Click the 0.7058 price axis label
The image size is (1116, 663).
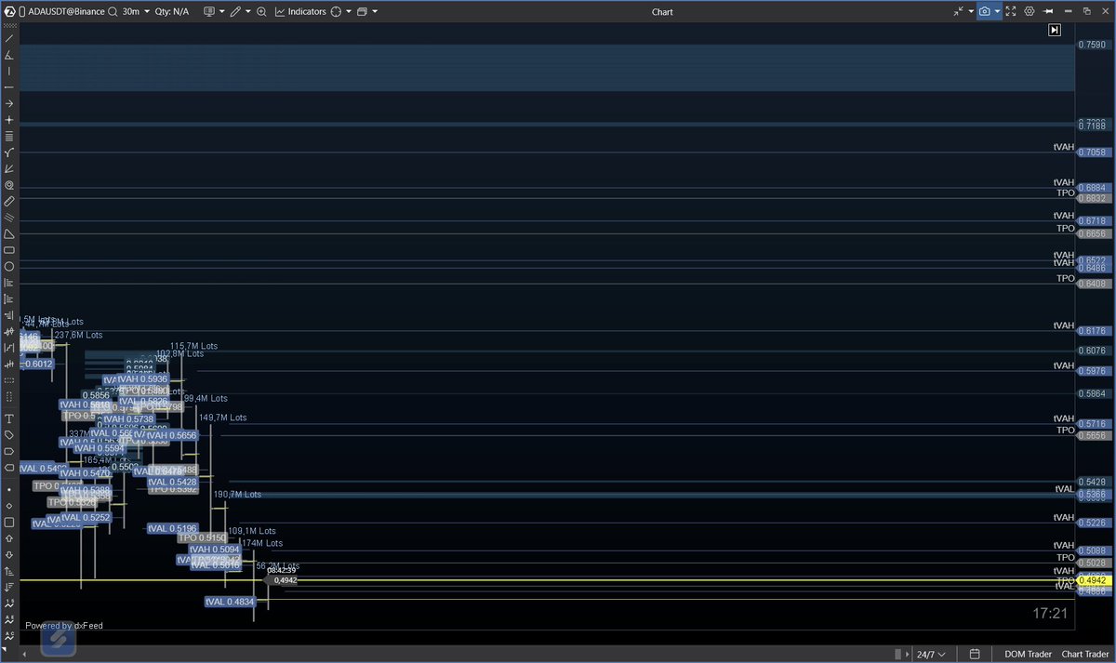click(1092, 152)
